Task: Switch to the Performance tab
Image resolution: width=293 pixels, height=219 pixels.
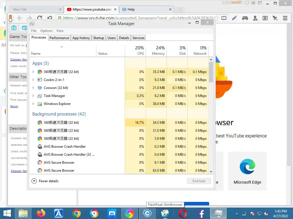Action: 59,38
